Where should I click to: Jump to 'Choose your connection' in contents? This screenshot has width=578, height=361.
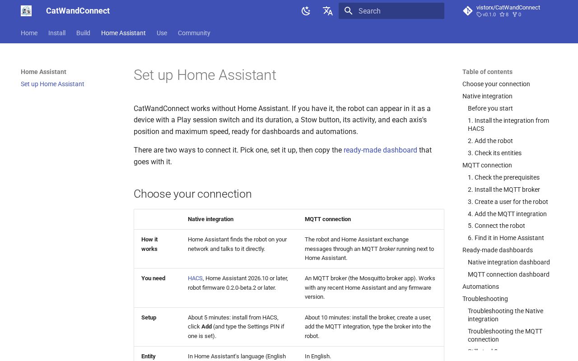[x=496, y=84]
